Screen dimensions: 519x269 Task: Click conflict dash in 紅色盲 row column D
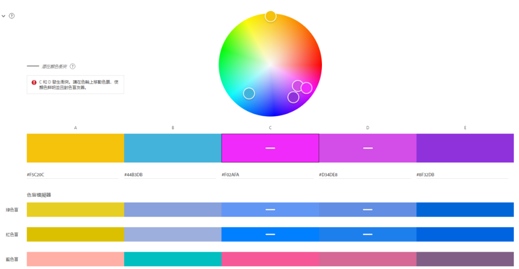[x=368, y=234]
